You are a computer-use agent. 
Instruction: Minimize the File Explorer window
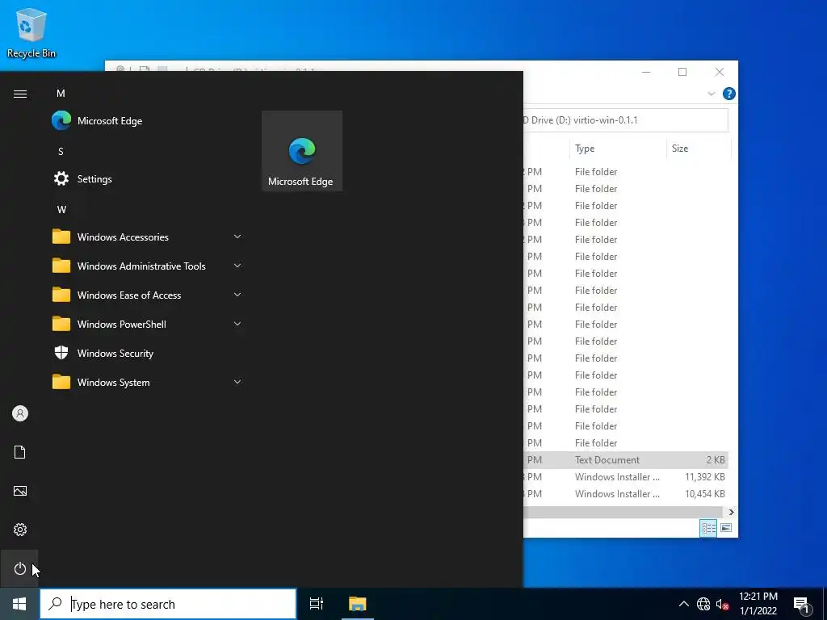[646, 72]
